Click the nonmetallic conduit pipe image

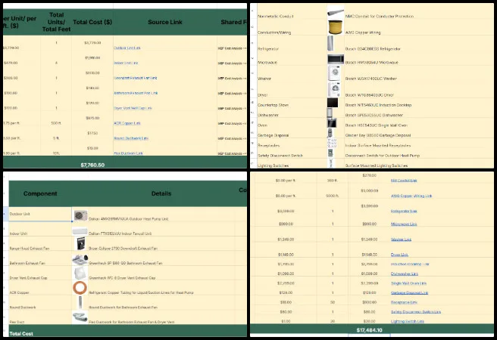[334, 15]
